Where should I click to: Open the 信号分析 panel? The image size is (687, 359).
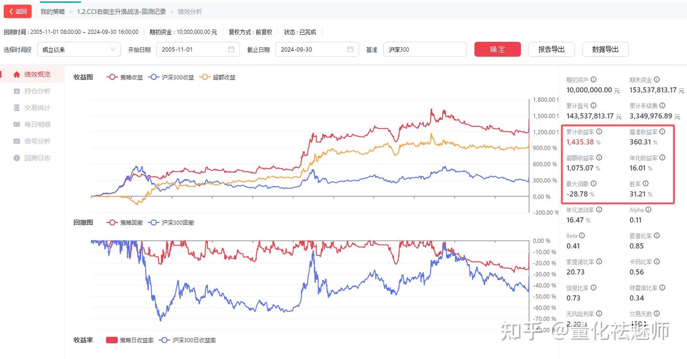point(36,140)
